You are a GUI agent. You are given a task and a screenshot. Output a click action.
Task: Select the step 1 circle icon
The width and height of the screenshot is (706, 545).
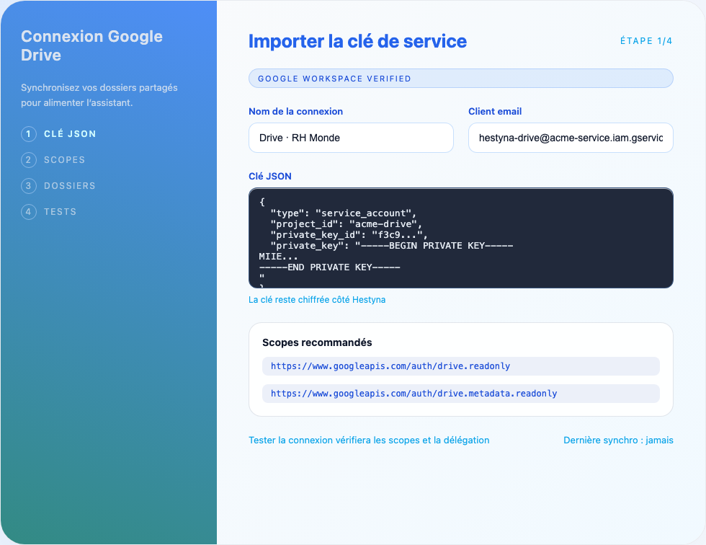coord(29,133)
